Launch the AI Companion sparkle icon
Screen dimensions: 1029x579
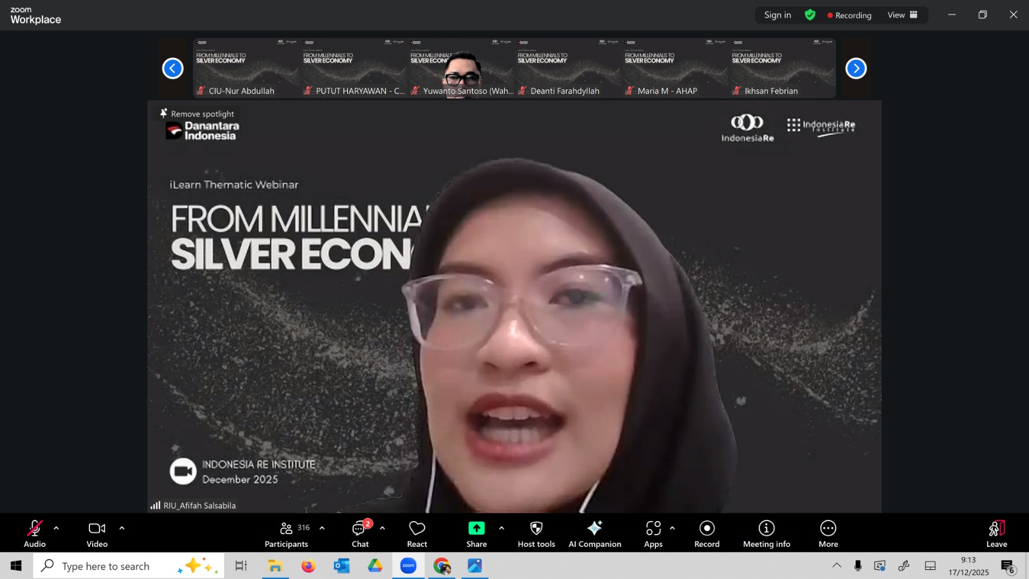tap(594, 529)
